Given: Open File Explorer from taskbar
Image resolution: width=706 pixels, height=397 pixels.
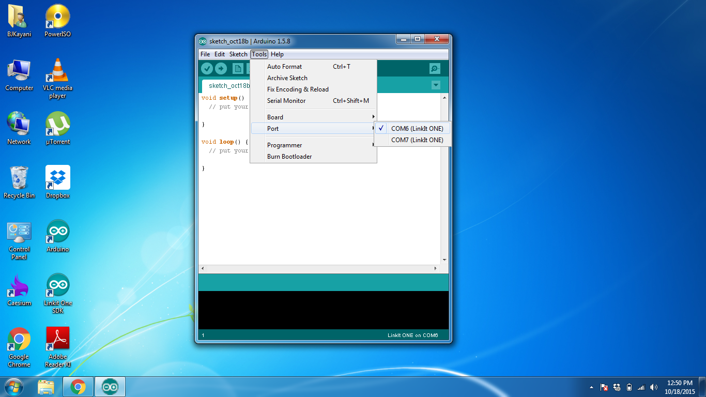Looking at the screenshot, I should coord(46,387).
